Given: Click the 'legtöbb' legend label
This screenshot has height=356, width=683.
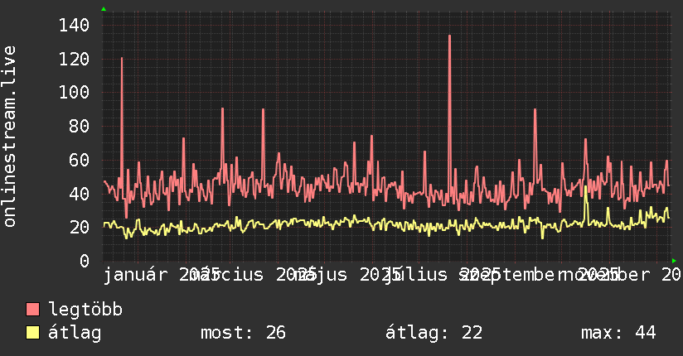Looking at the screenshot, I should (85, 310).
